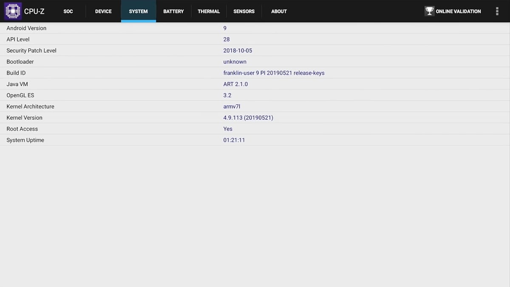The height and width of the screenshot is (287, 510).
Task: Select the SYSTEM tab
Action: (138, 11)
